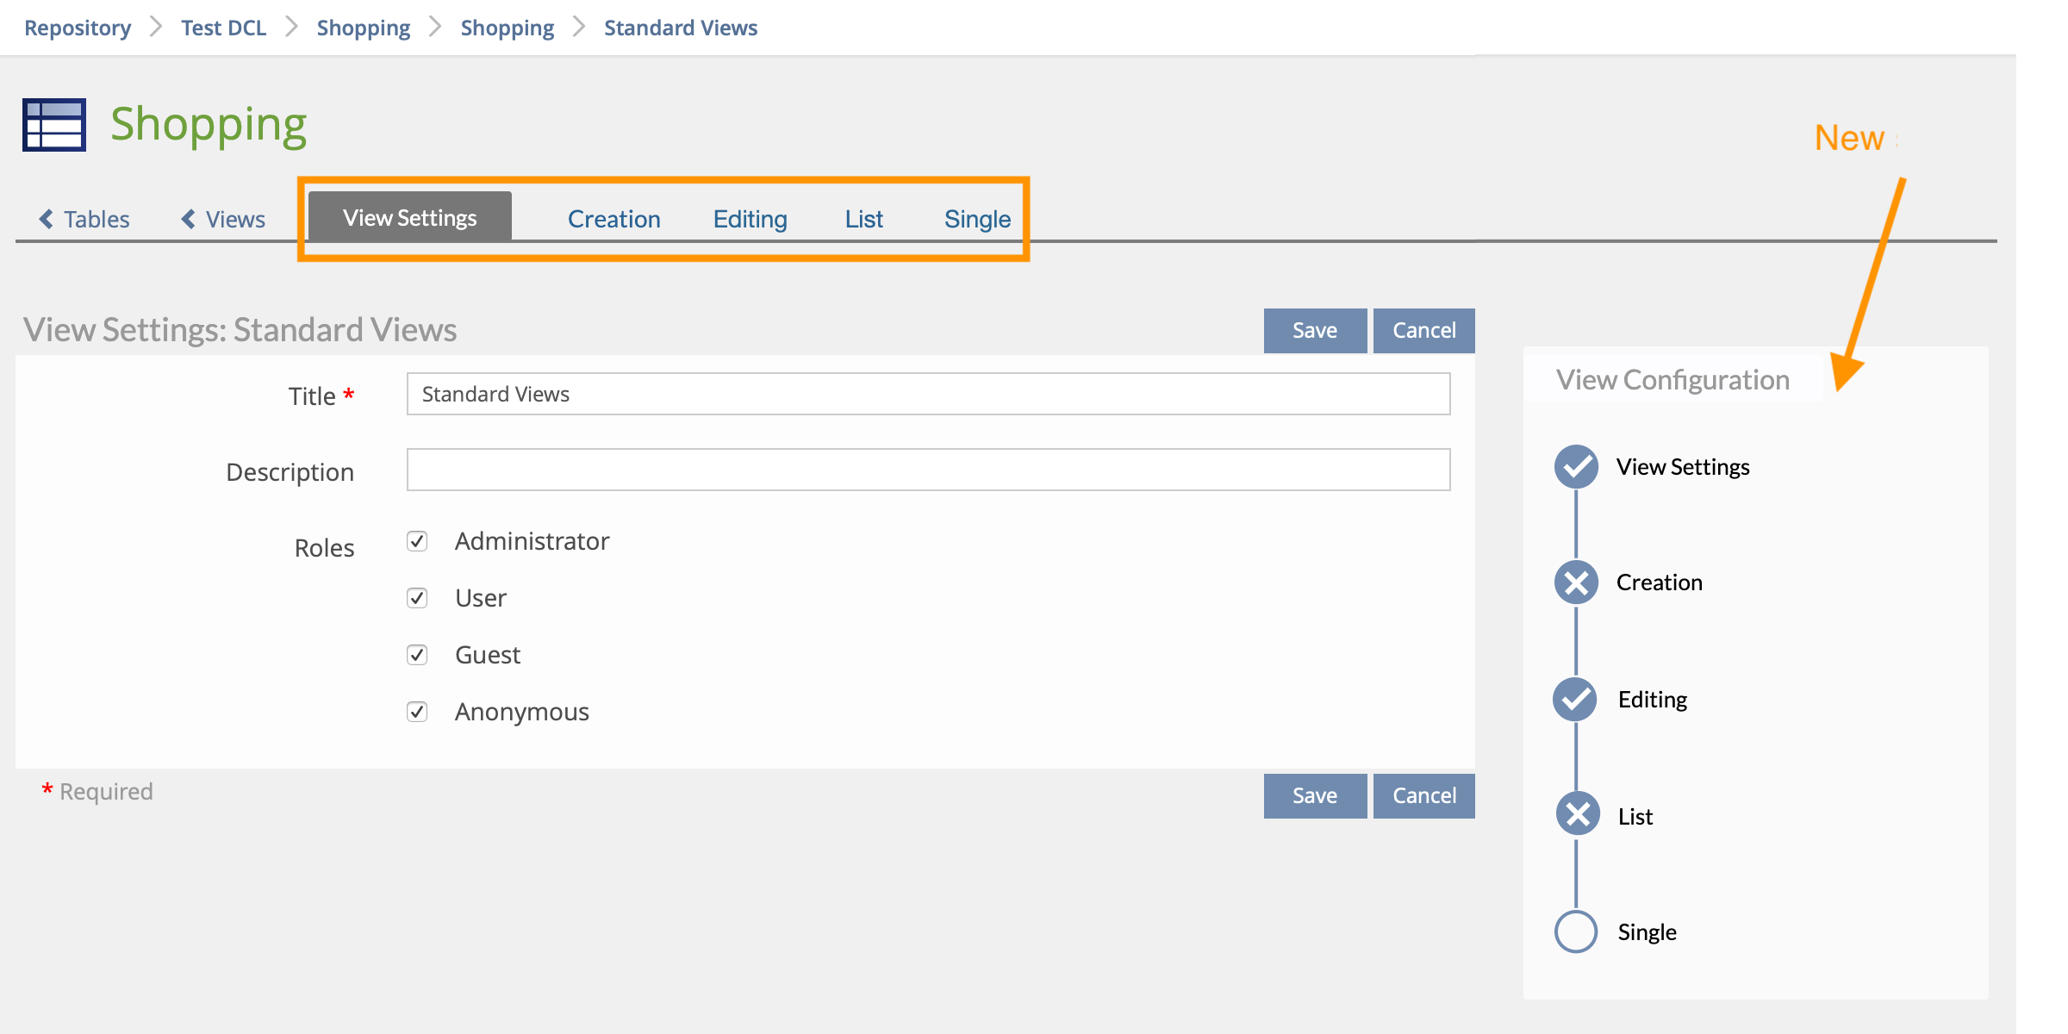Click the Shopping table icon
Image resolution: width=2068 pixels, height=1034 pixels.
coord(54,125)
